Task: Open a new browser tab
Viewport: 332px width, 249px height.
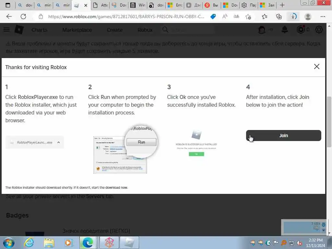Action: 282,5
